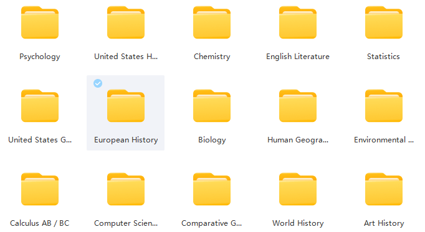The height and width of the screenshot is (232, 425).
Task: Open the Biology folder icon
Action: pyautogui.click(x=212, y=106)
